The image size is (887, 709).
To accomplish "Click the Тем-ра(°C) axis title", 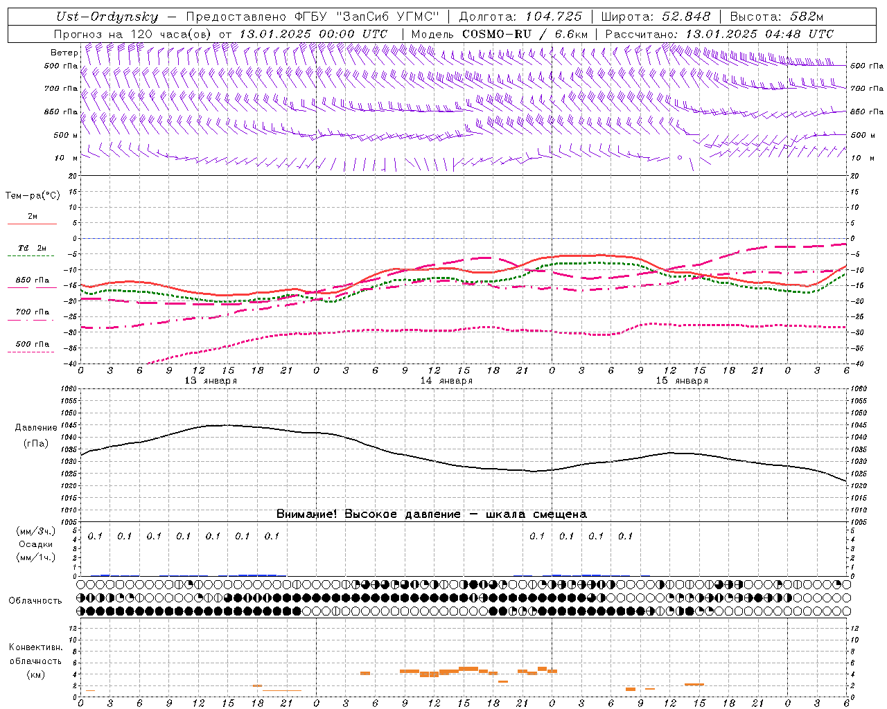I will tap(33, 196).
